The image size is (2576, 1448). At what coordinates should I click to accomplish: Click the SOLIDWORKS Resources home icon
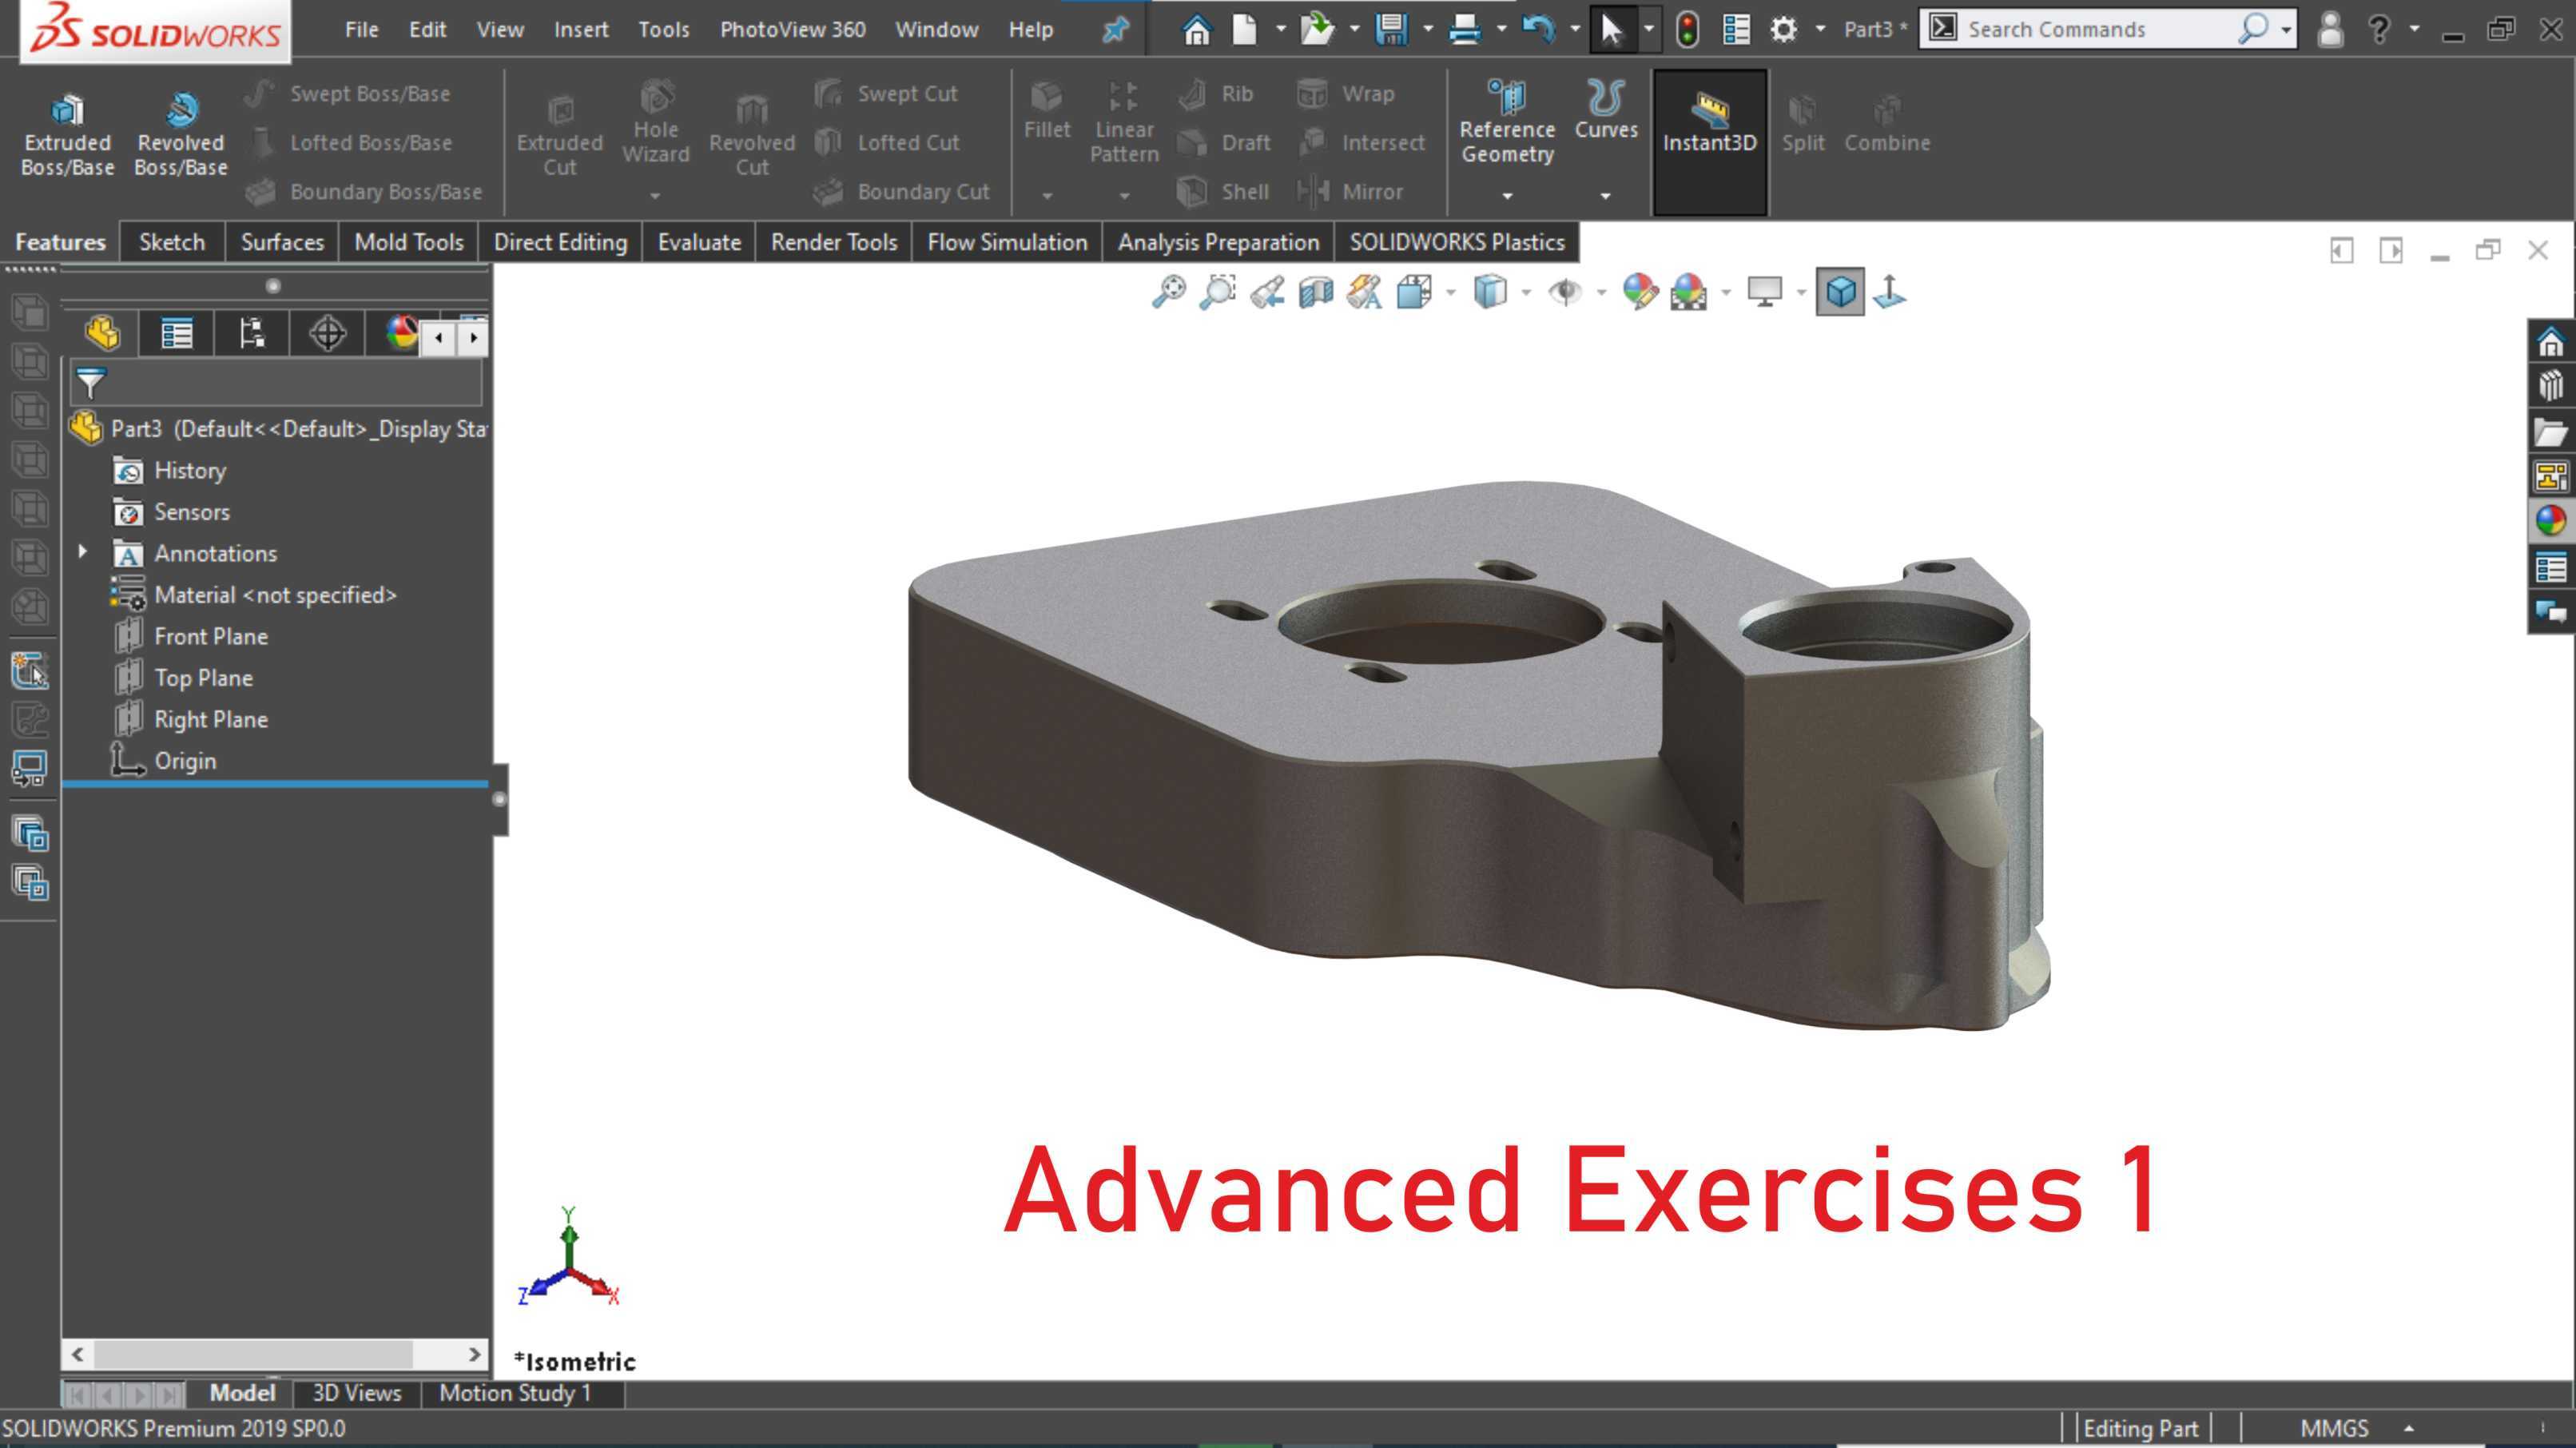(x=2551, y=342)
